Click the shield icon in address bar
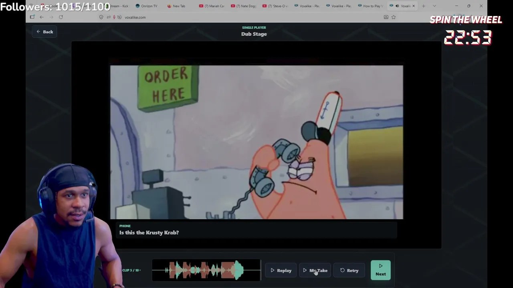Image resolution: width=513 pixels, height=288 pixels. pyautogui.click(x=101, y=17)
